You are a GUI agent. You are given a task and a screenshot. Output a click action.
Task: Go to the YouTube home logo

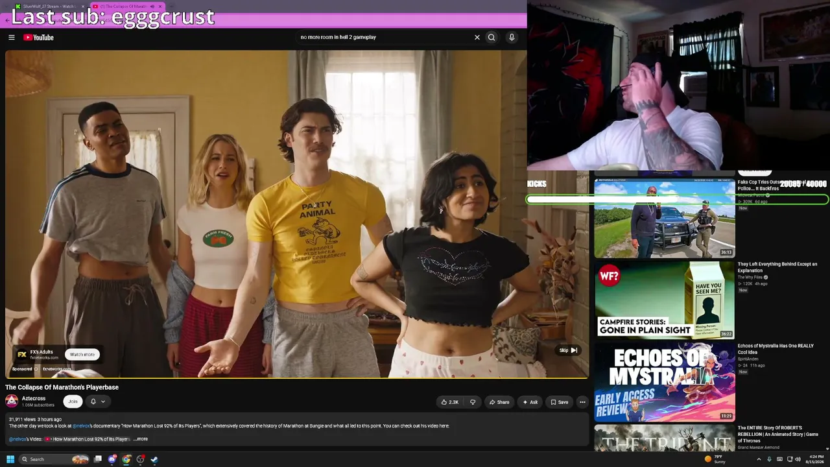pos(39,38)
